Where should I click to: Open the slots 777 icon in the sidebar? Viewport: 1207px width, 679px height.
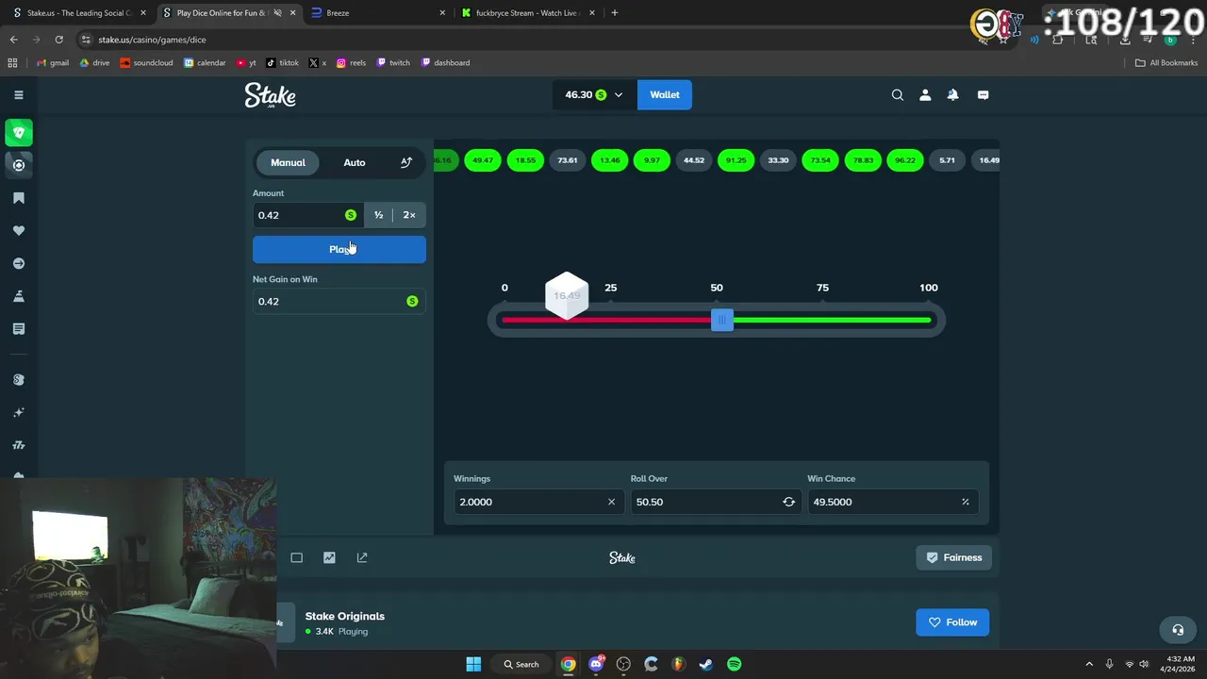[18, 445]
